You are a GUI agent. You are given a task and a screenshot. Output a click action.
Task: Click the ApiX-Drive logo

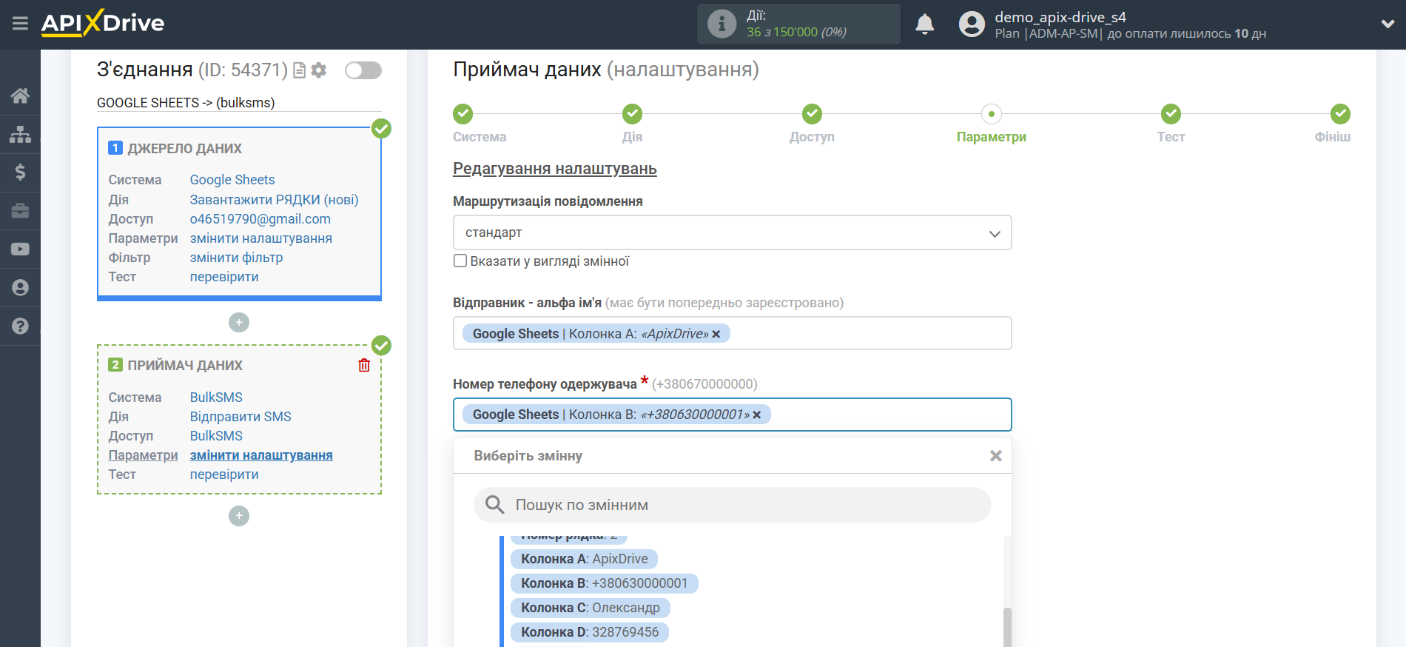point(103,23)
